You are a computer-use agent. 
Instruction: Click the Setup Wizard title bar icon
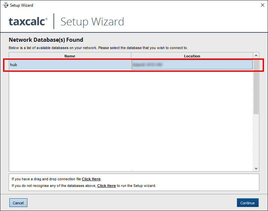(x=5, y=5)
